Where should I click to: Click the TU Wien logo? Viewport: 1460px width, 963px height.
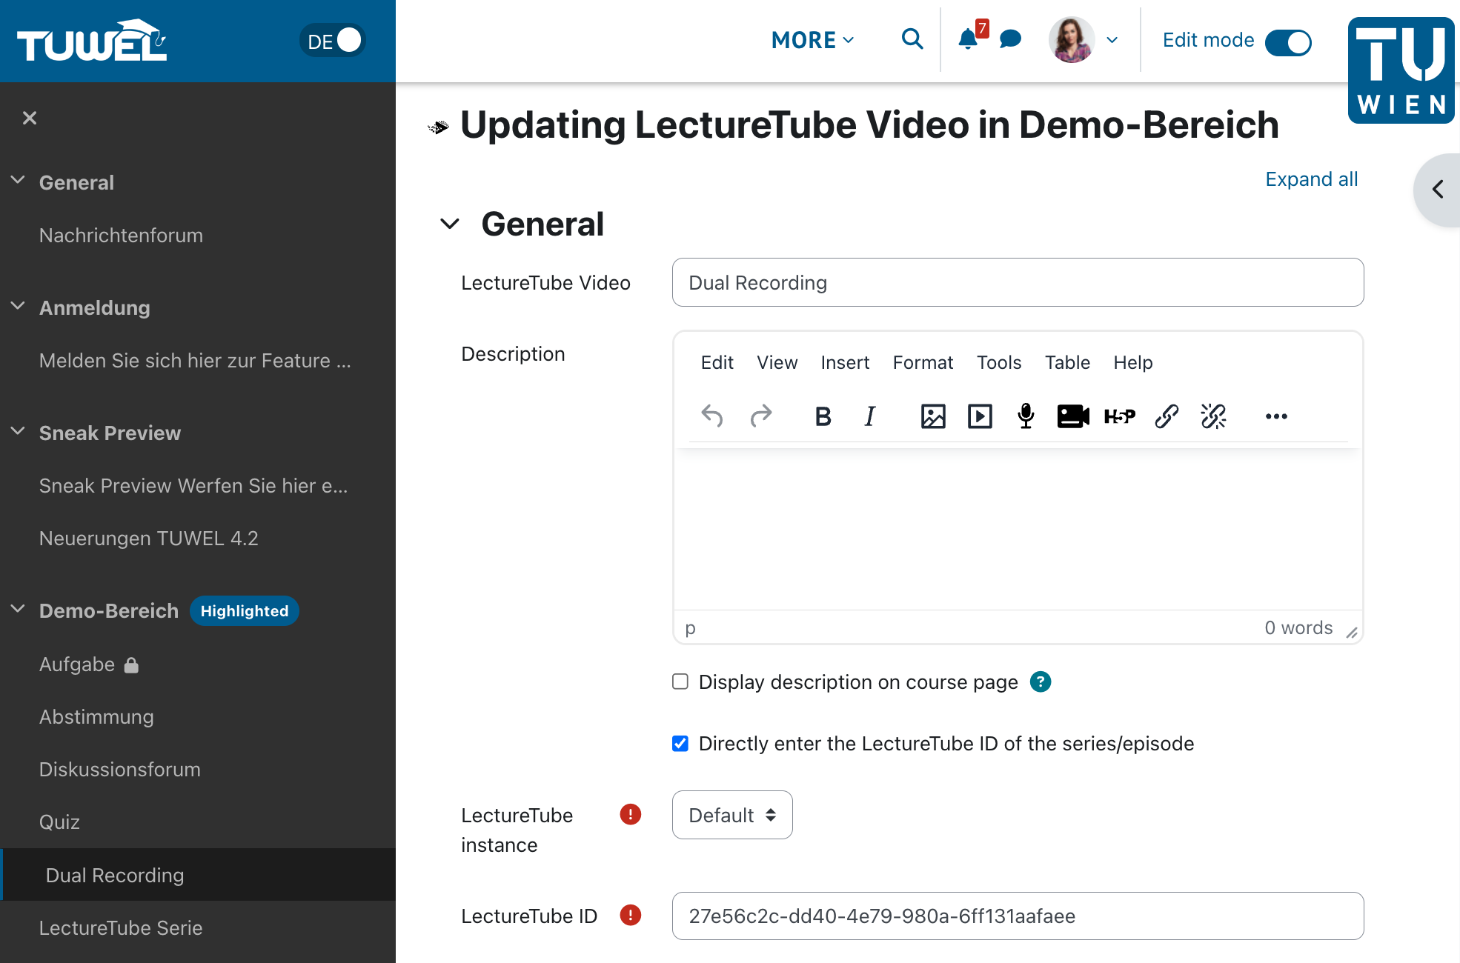point(1401,70)
